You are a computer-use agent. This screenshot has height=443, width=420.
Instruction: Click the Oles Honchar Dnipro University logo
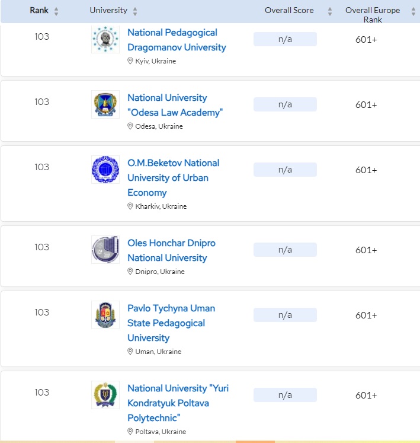[x=105, y=250]
